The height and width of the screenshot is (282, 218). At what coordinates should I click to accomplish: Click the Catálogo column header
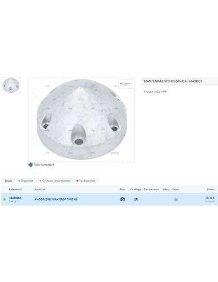136,189
